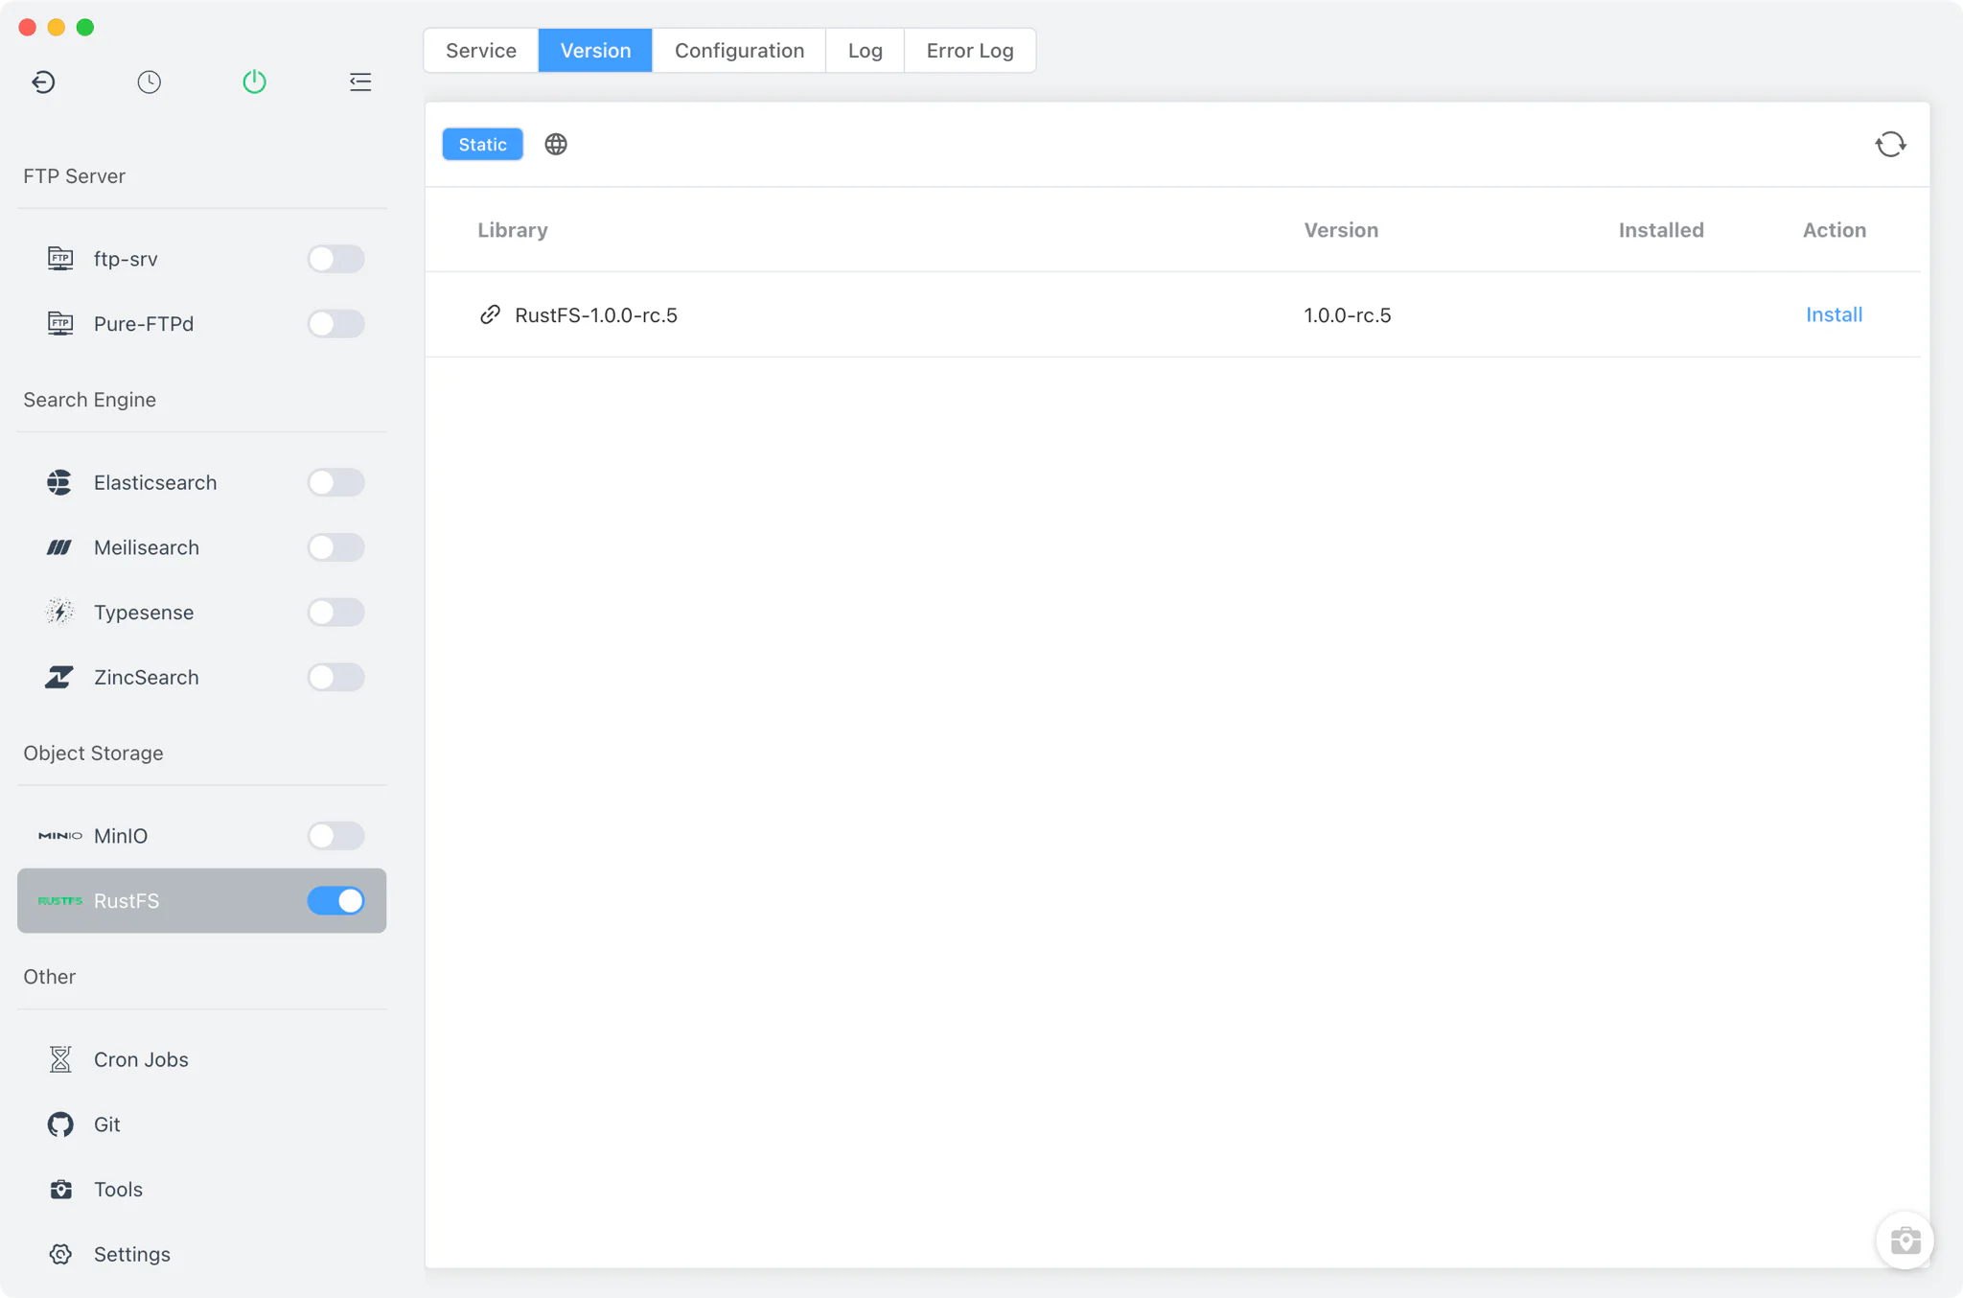Screen dimensions: 1963x1298
Task: Click the Git GitHub icon
Action: 60,1124
